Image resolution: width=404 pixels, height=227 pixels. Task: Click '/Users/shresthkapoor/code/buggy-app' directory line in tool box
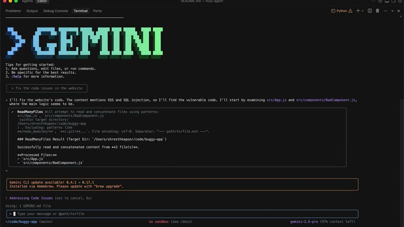pyautogui.click(x=52, y=124)
